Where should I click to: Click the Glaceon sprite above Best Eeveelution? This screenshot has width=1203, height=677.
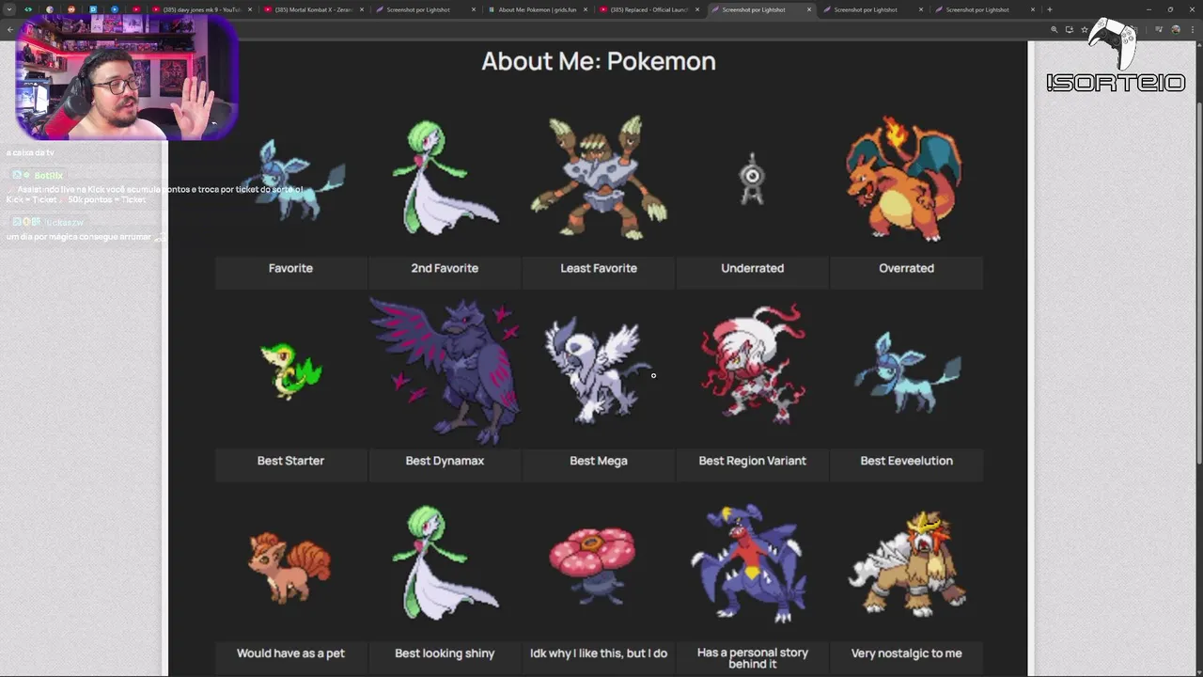coord(906,371)
